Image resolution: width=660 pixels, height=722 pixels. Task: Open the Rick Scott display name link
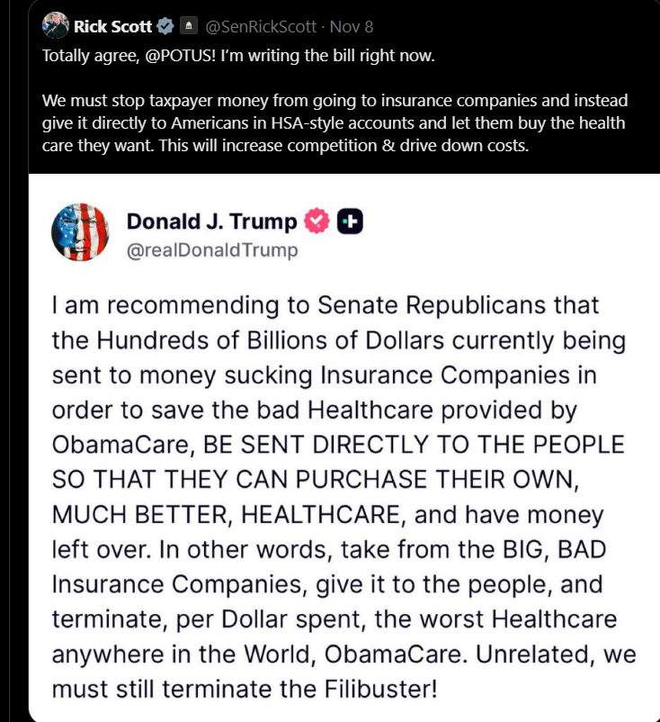coord(112,26)
